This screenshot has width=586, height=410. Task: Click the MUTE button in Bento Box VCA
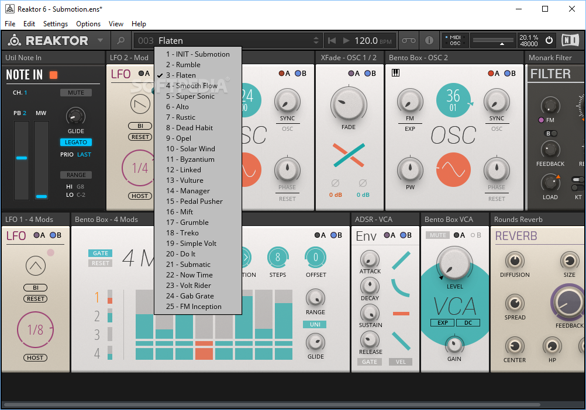[x=437, y=235]
